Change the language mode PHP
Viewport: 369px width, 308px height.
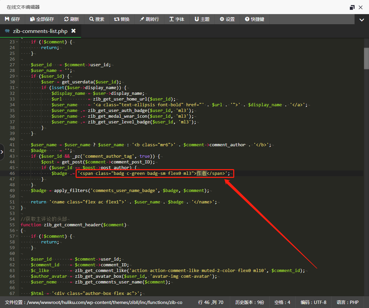point(347,302)
